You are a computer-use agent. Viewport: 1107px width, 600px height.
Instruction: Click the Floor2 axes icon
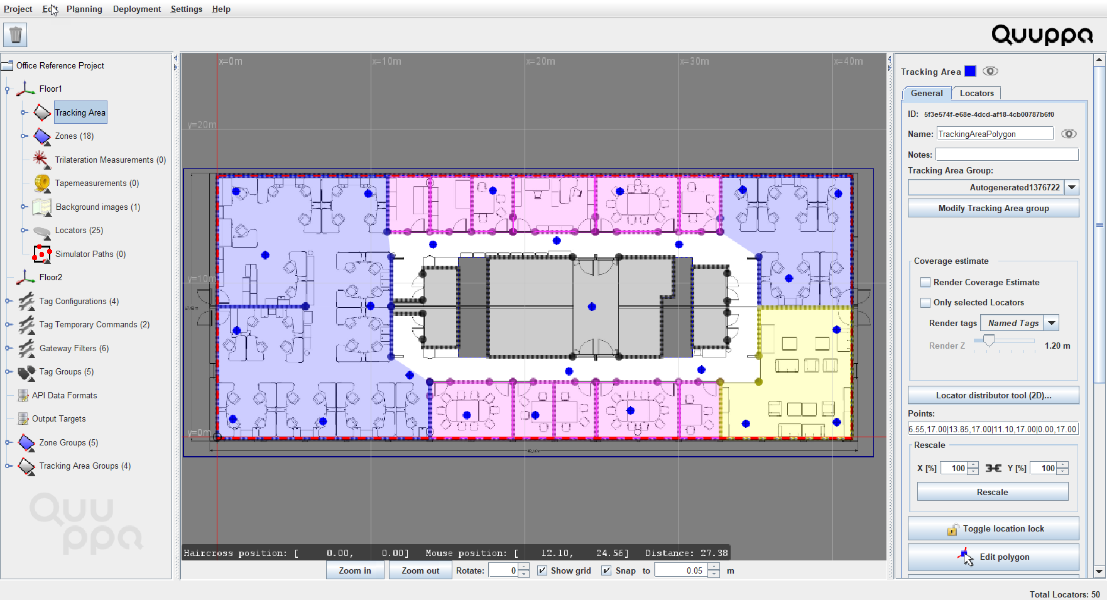[x=26, y=277]
